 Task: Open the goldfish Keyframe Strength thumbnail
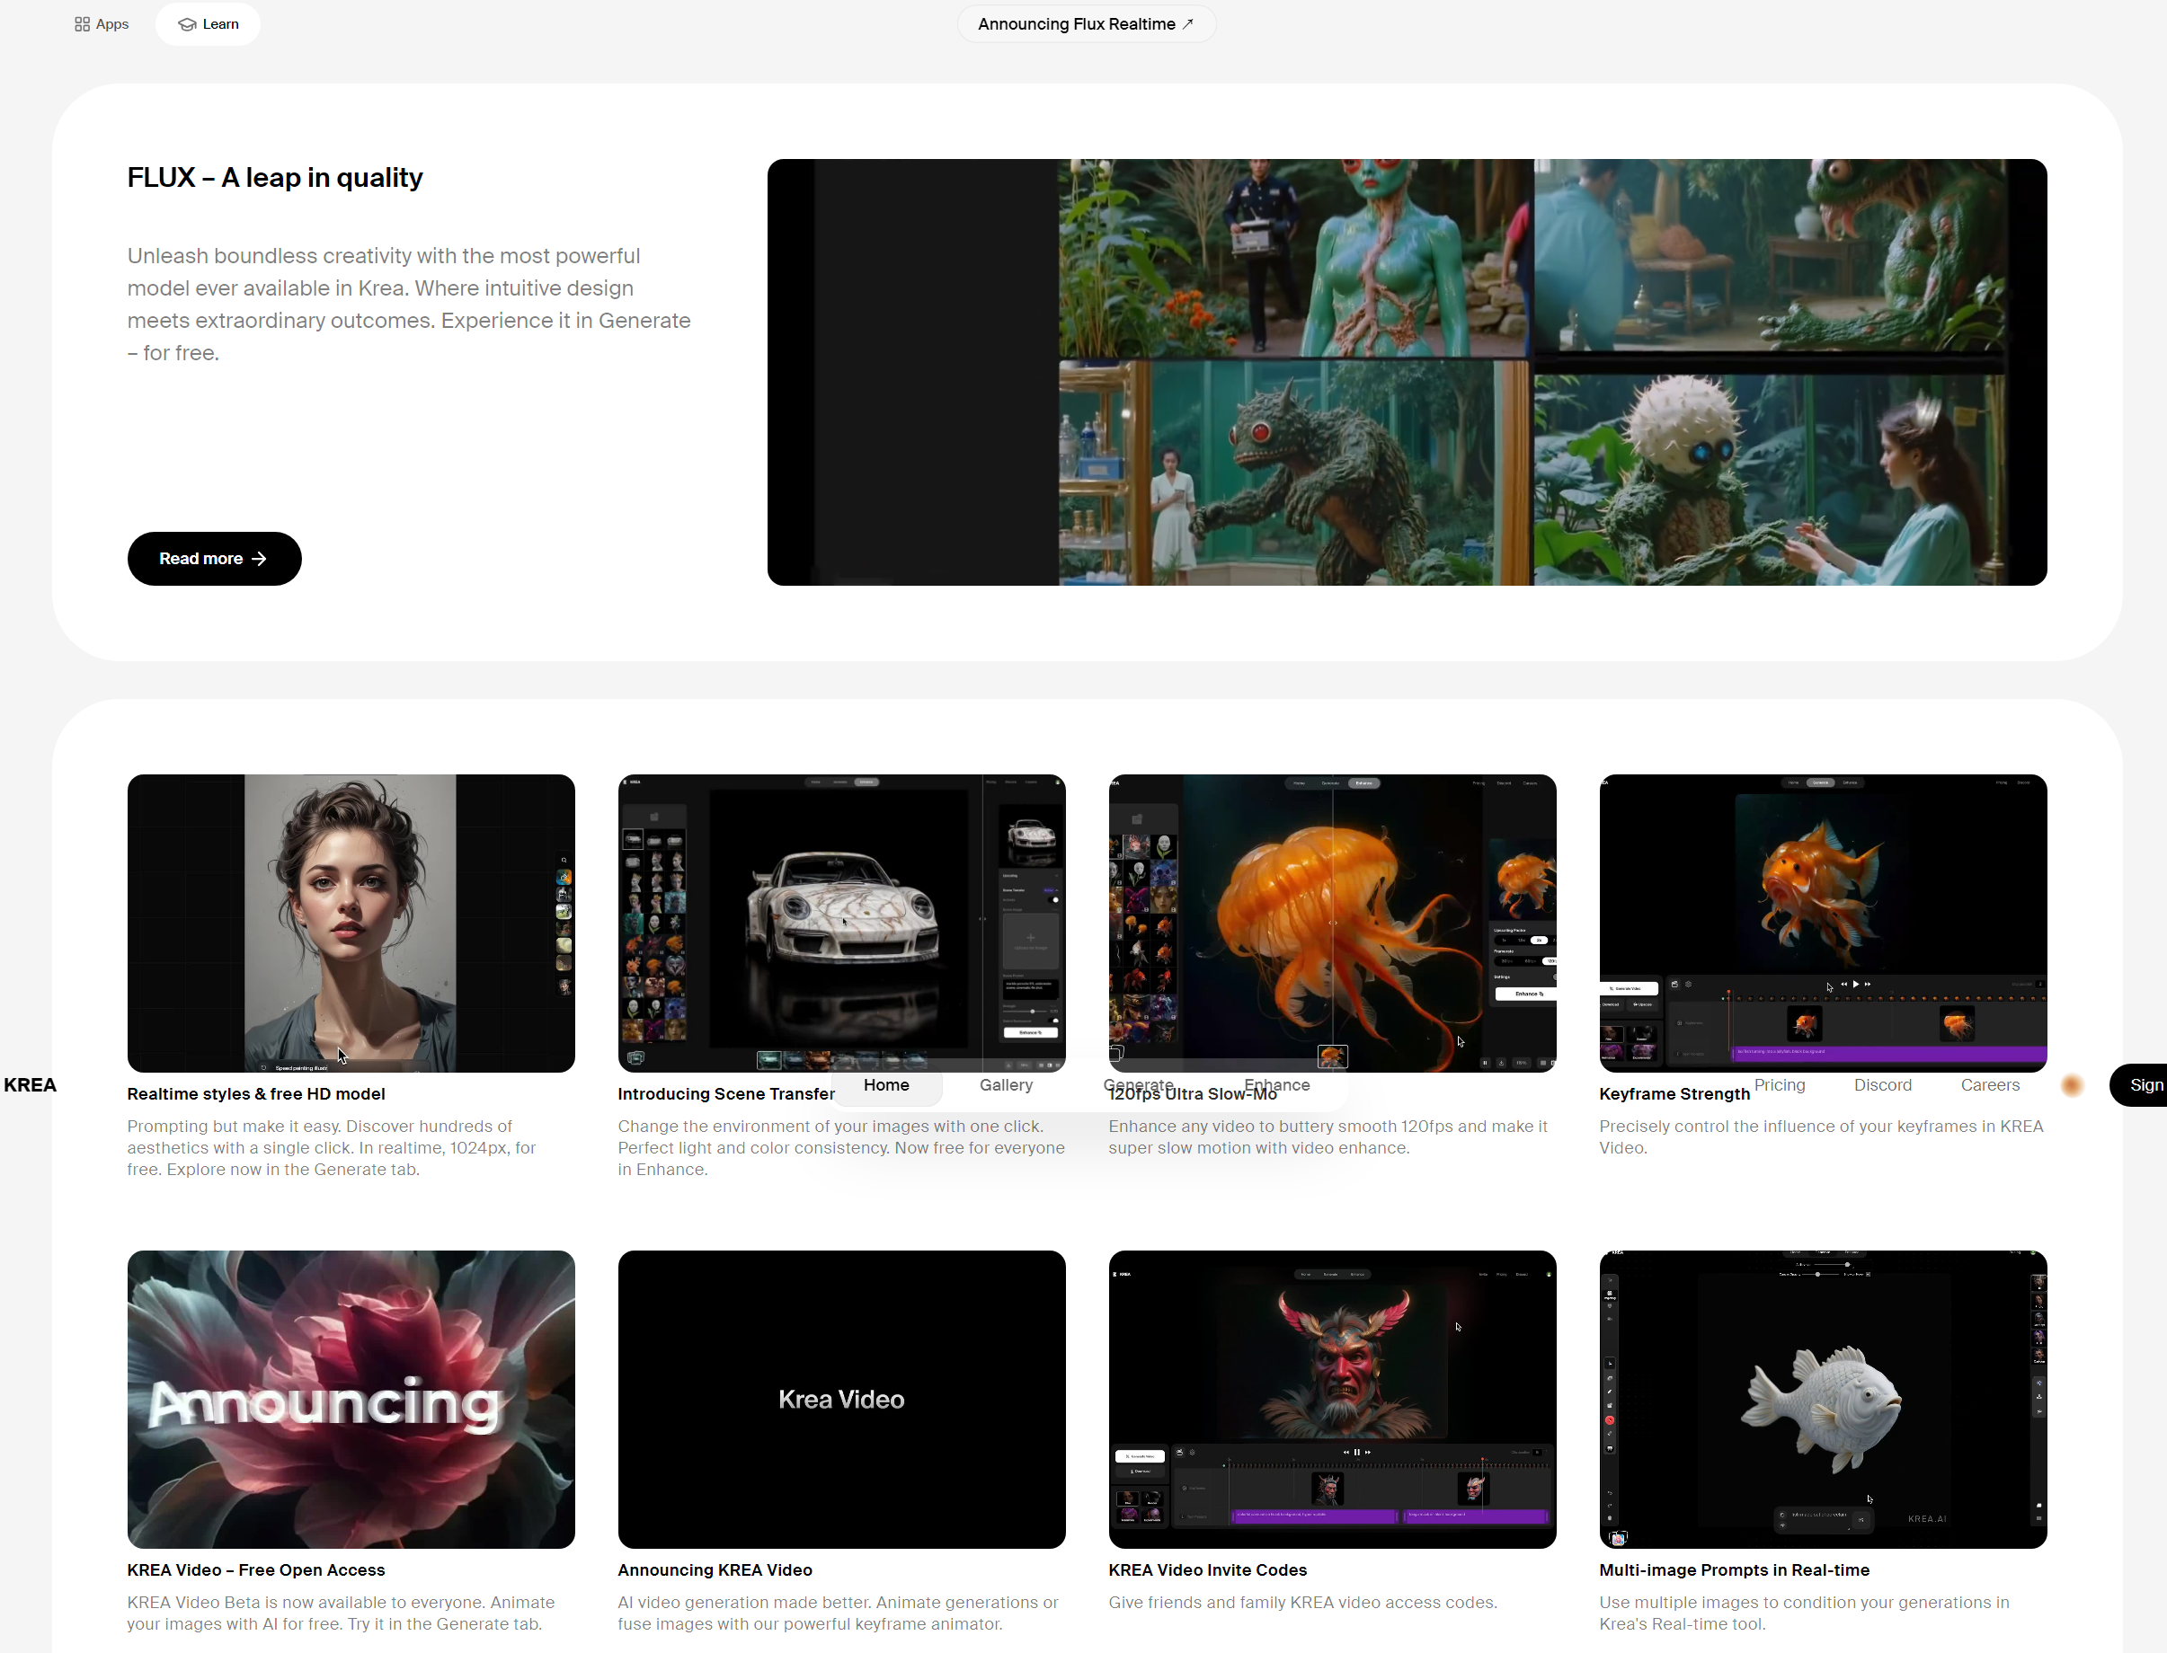pos(1822,922)
